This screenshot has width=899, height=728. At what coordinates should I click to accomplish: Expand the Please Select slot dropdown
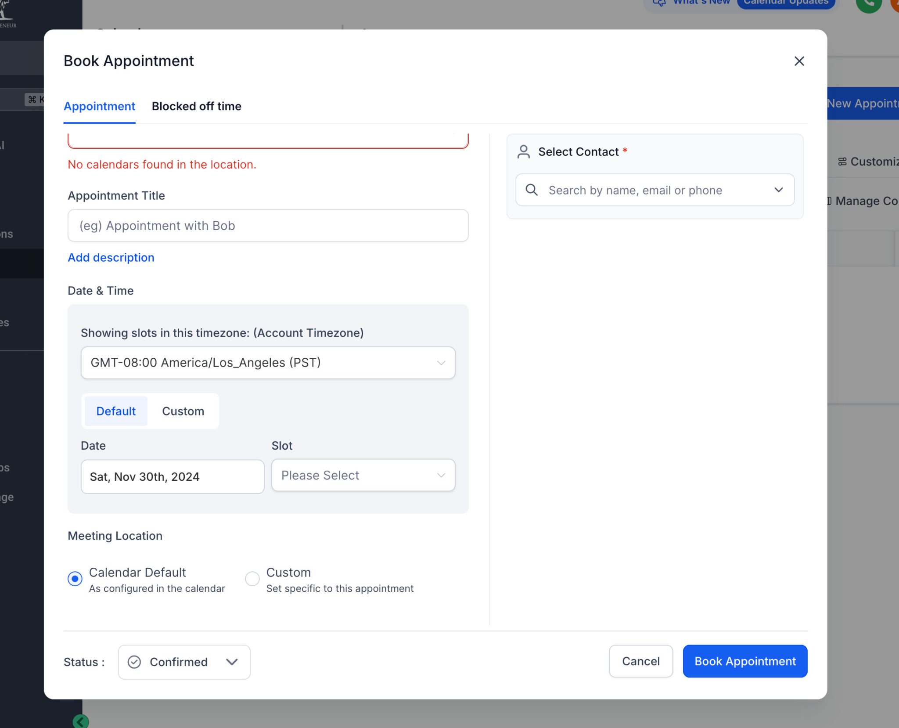pyautogui.click(x=363, y=475)
